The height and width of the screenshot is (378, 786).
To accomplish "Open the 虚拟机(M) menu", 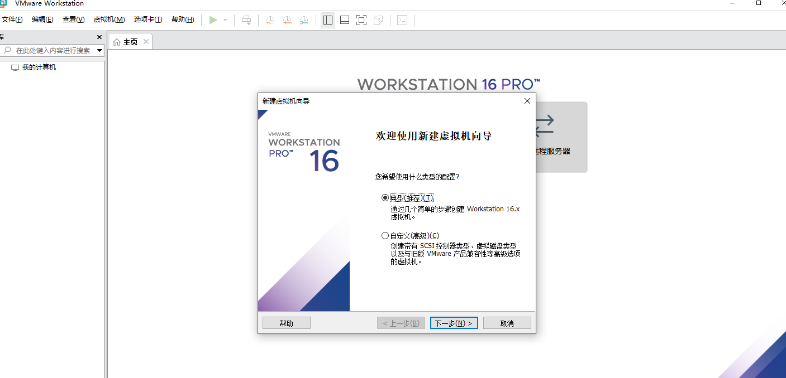I will pyautogui.click(x=109, y=20).
